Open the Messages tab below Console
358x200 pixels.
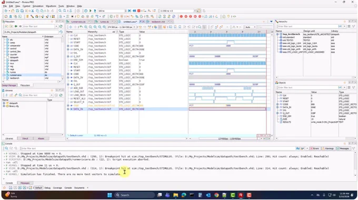tap(25, 183)
